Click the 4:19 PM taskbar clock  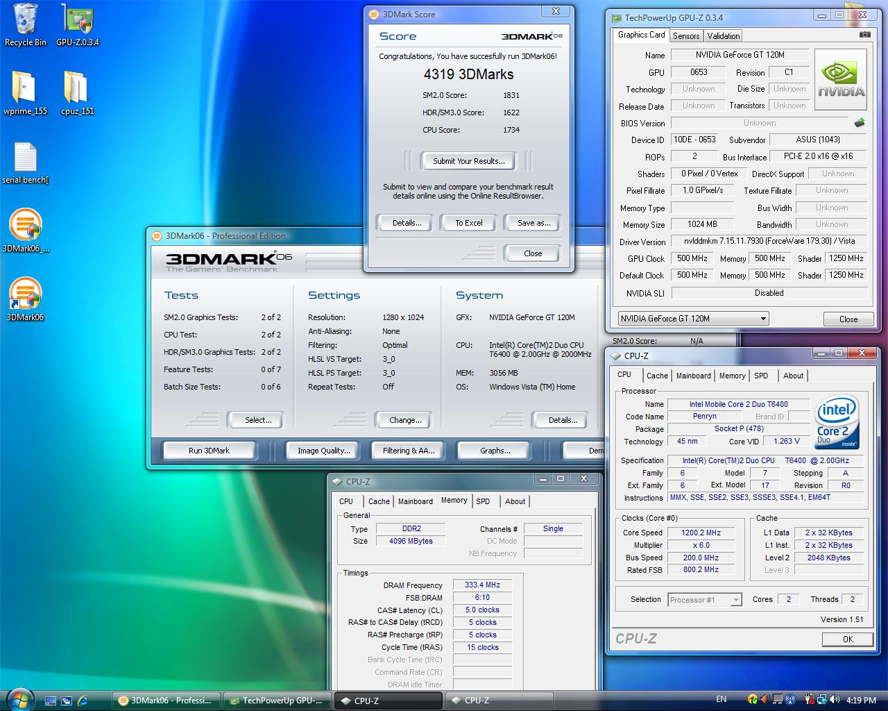point(862,700)
